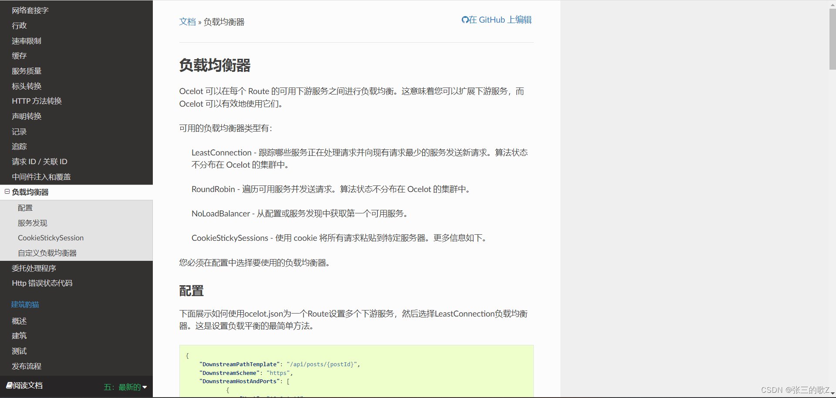
Task: Open the 发布流程 page
Action: point(26,366)
